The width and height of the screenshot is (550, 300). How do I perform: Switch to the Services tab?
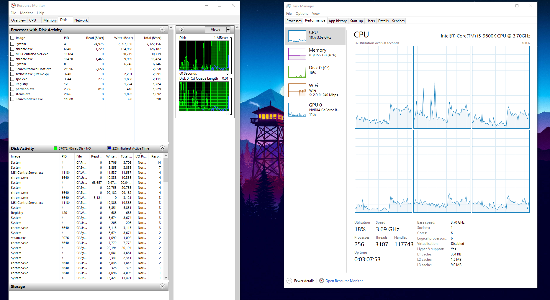398,21
